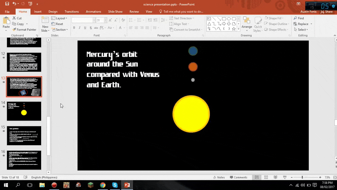The width and height of the screenshot is (337, 190).
Task: Open the Insert ribbon tab
Action: [x=38, y=12]
